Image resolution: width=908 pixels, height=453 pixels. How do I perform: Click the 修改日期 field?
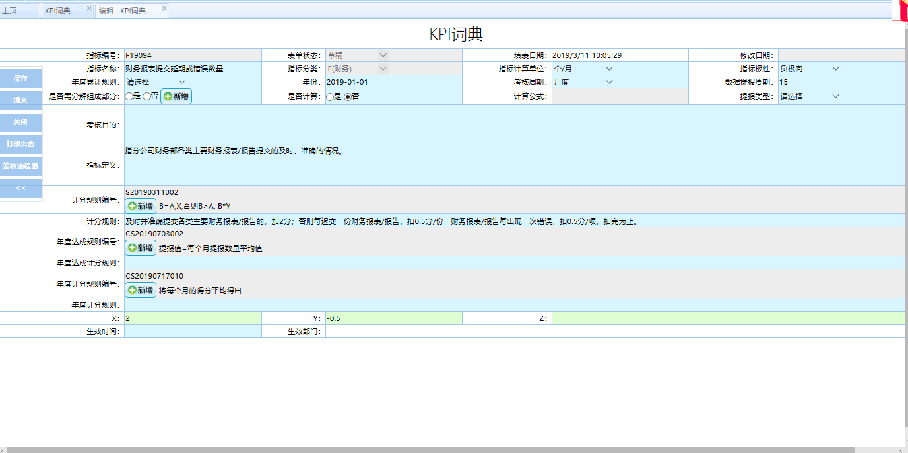(841, 55)
